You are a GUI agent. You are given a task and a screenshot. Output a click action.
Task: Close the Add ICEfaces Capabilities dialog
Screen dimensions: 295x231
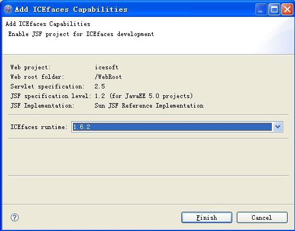point(287,10)
